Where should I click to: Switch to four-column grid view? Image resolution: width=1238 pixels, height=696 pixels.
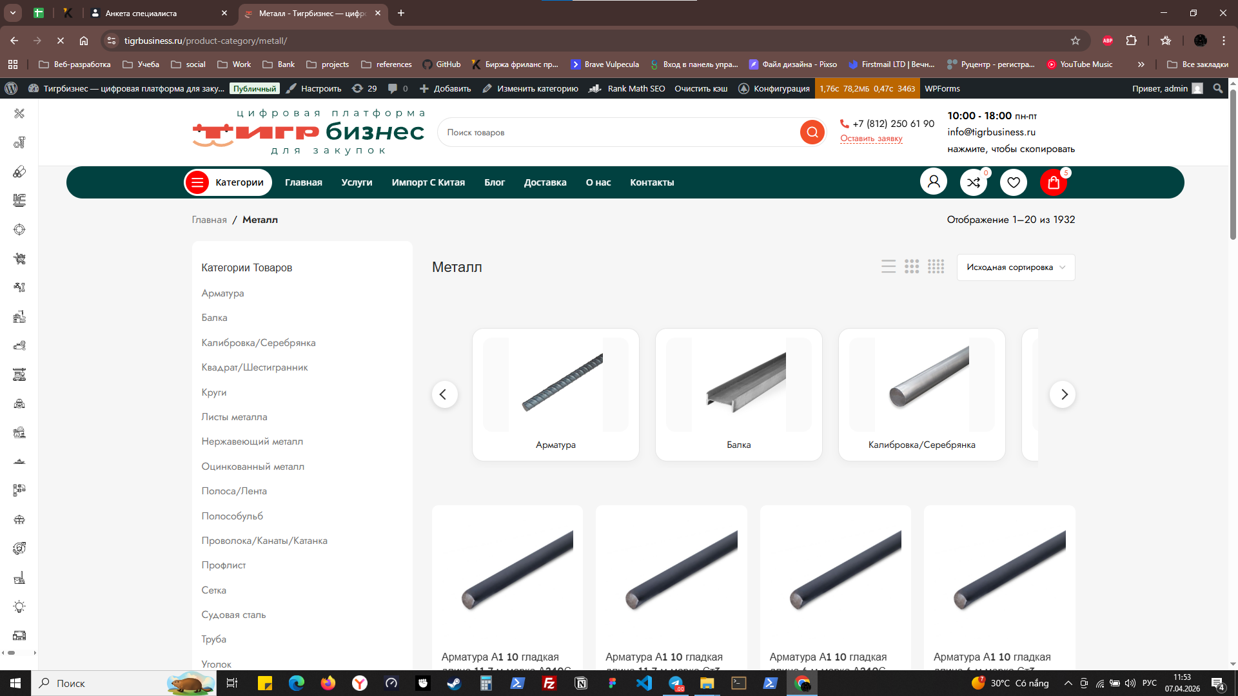point(936,267)
